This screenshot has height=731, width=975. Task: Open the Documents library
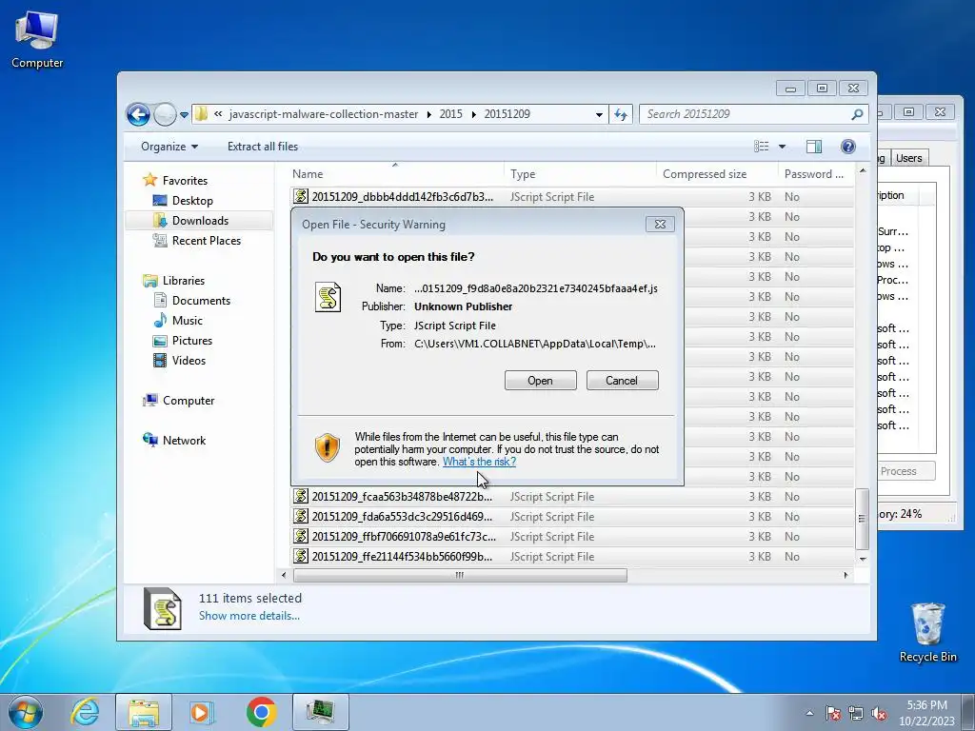(x=201, y=301)
